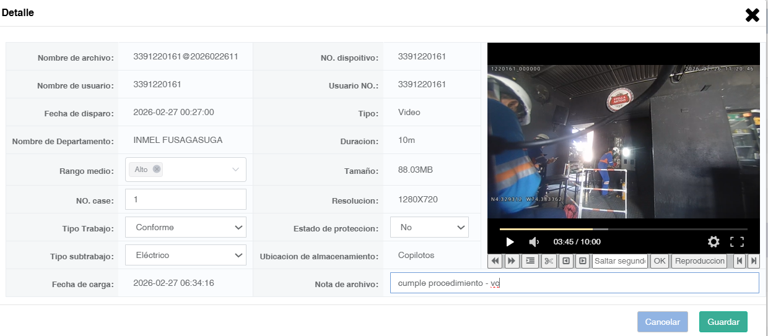
Task: Click the NO. case input field
Action: [186, 199]
